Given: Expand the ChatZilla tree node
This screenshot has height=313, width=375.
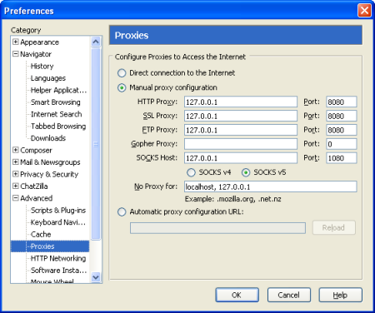Looking at the screenshot, I should click(x=16, y=186).
